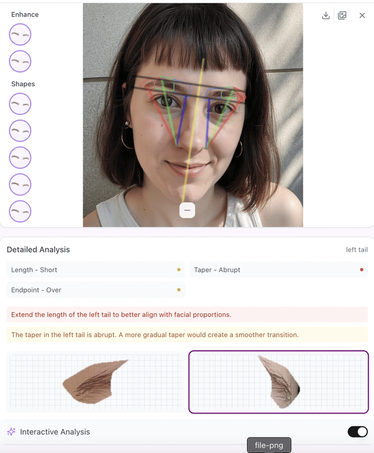Select the first Enhance eyebrow preset
This screenshot has height=453, width=374.
click(x=20, y=34)
